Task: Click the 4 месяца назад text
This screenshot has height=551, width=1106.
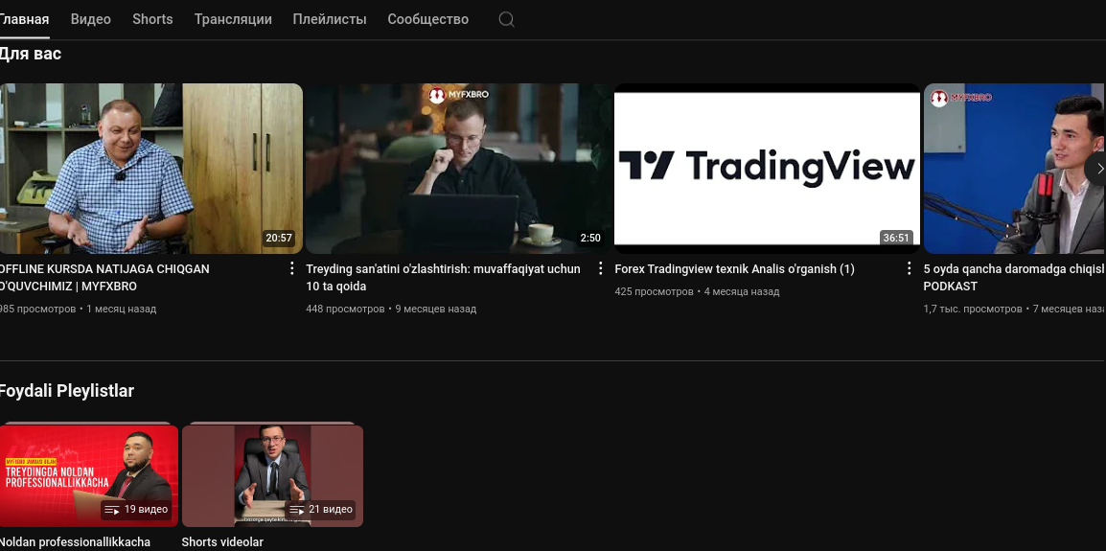Action: tap(742, 291)
